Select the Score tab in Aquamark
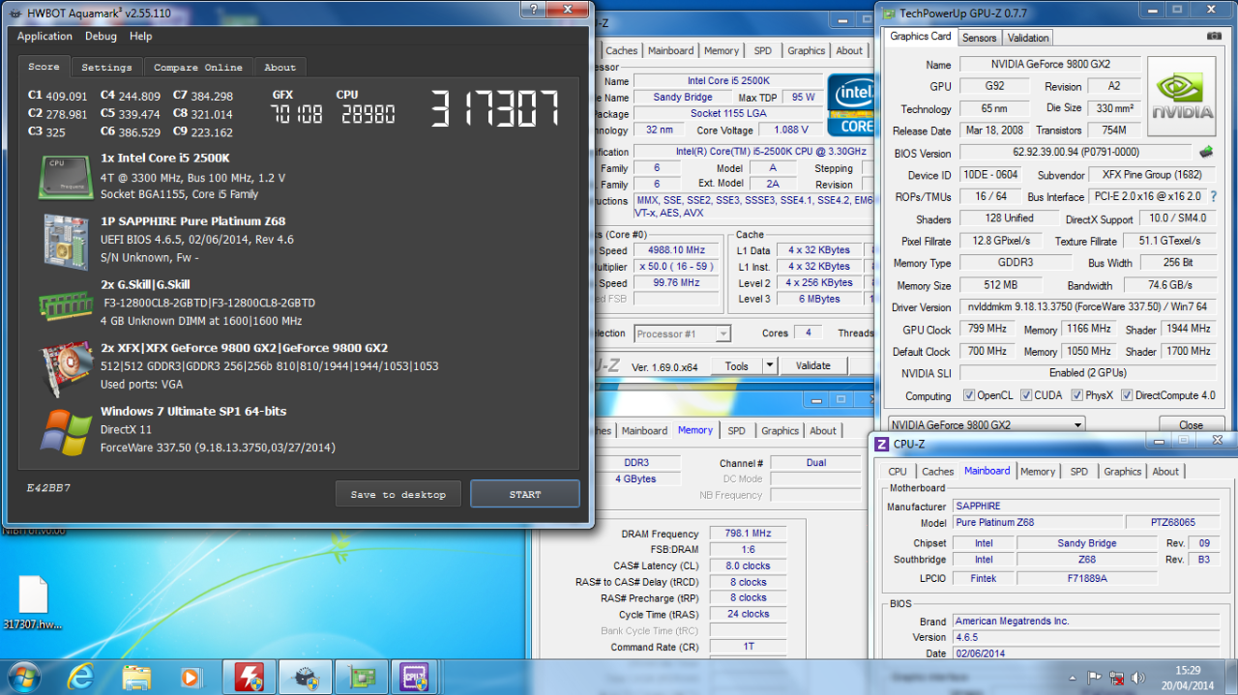 coord(44,67)
